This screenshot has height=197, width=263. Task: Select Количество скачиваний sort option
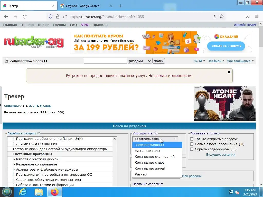pos(157,157)
